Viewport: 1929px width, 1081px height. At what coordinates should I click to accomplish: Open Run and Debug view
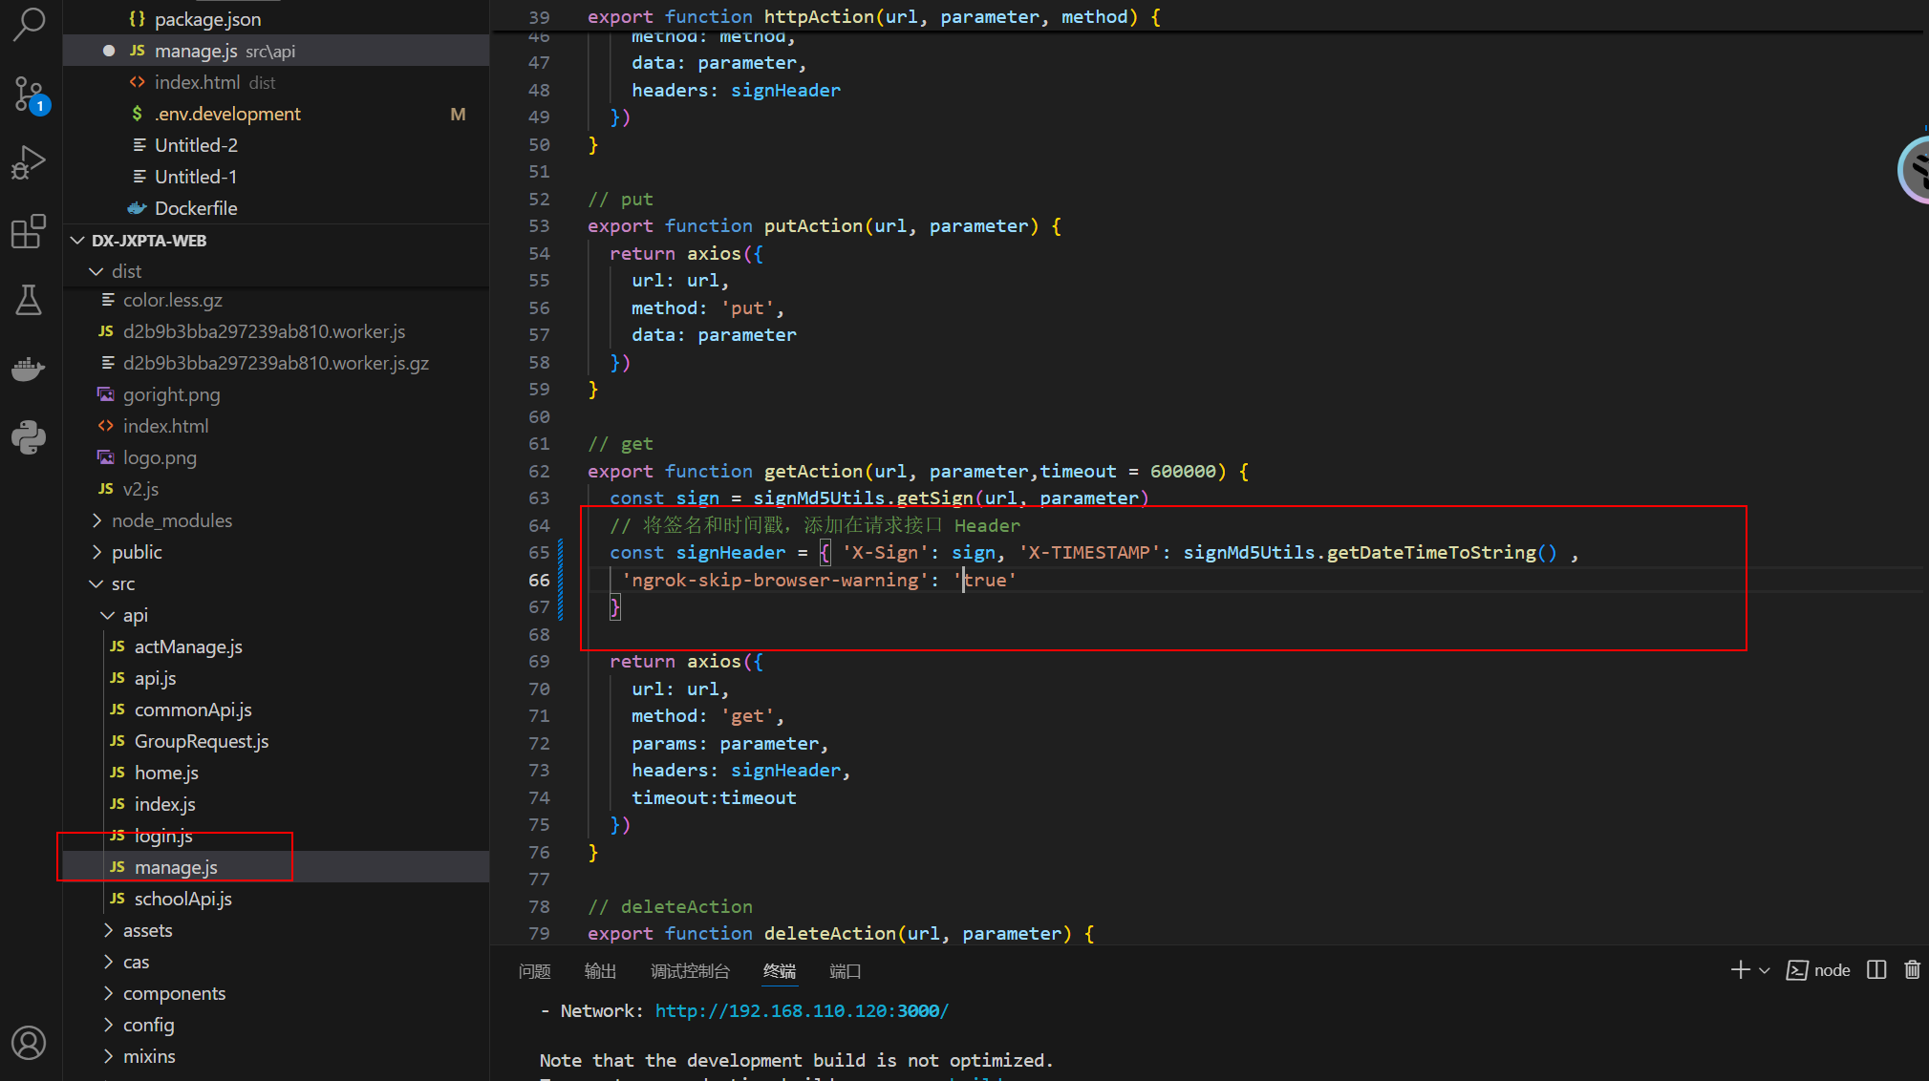[x=29, y=163]
